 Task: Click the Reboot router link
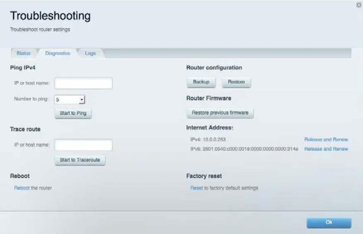tap(22, 188)
